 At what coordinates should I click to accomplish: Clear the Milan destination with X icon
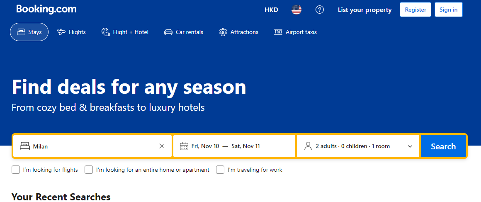coord(162,146)
